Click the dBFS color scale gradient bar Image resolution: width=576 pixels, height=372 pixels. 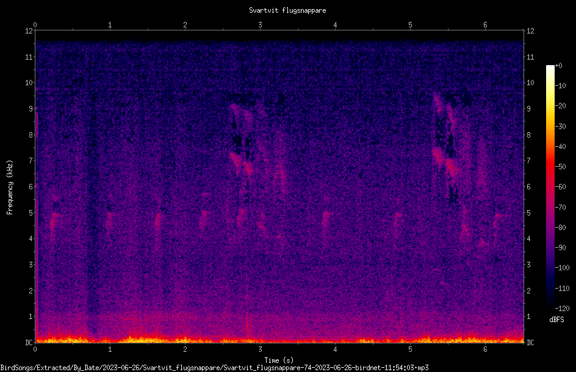(550, 187)
